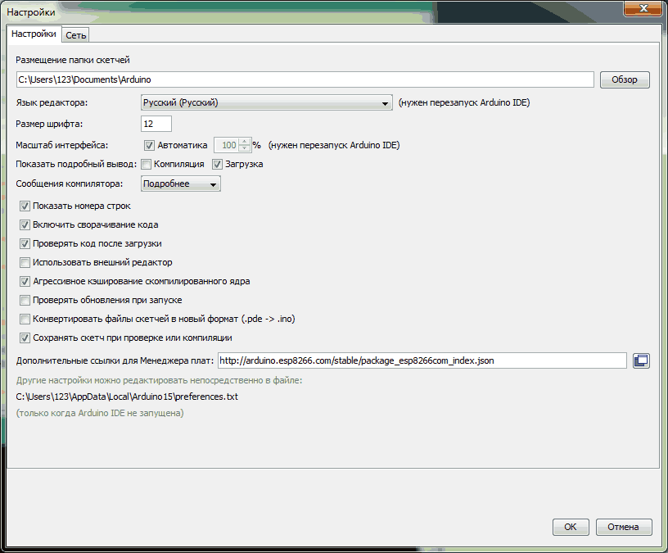The height and width of the screenshot is (553, 668).
Task: Click the Размещение папки скетчей label
Action: (73, 60)
